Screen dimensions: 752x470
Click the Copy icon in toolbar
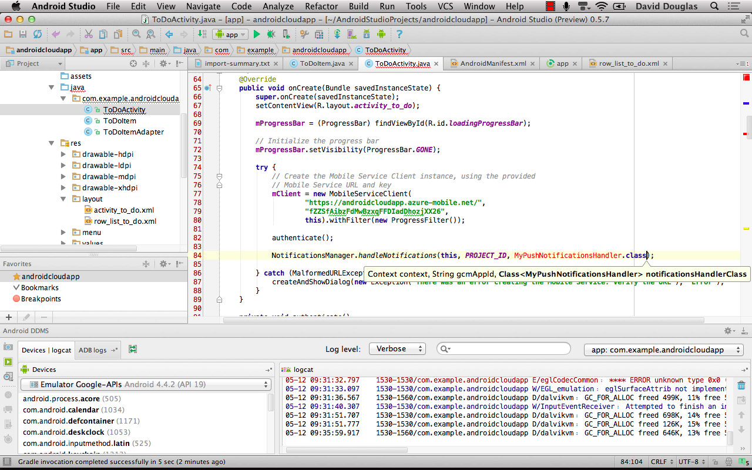pos(103,34)
